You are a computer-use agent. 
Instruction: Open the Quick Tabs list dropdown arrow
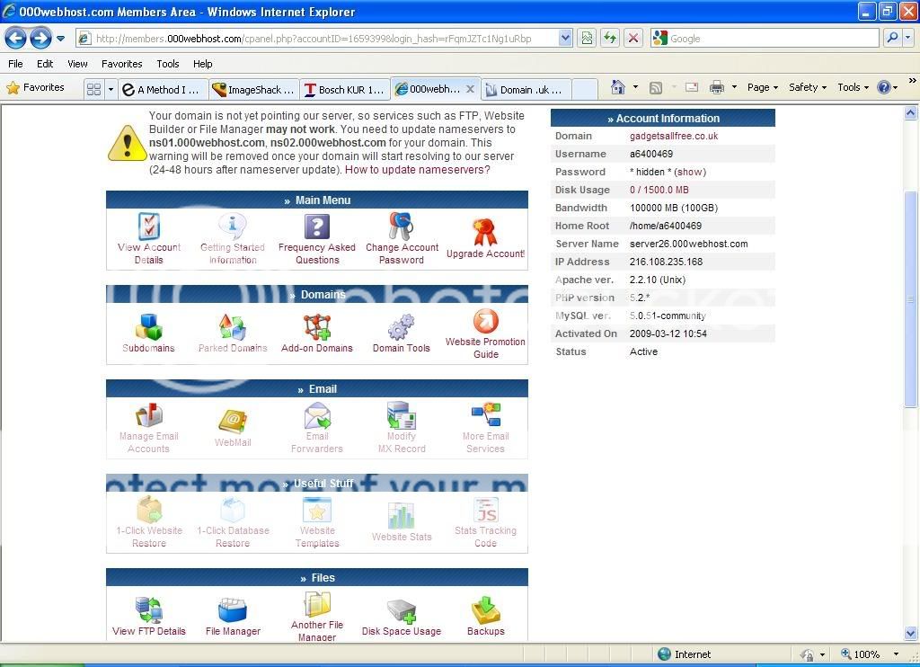(111, 89)
